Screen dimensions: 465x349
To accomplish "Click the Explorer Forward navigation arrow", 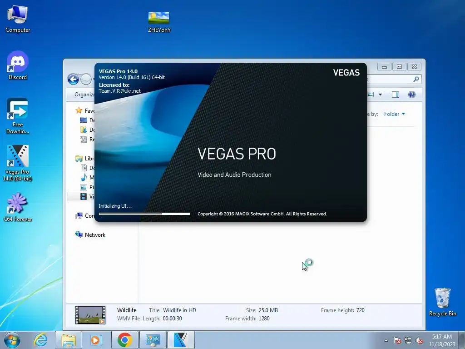I will point(86,79).
